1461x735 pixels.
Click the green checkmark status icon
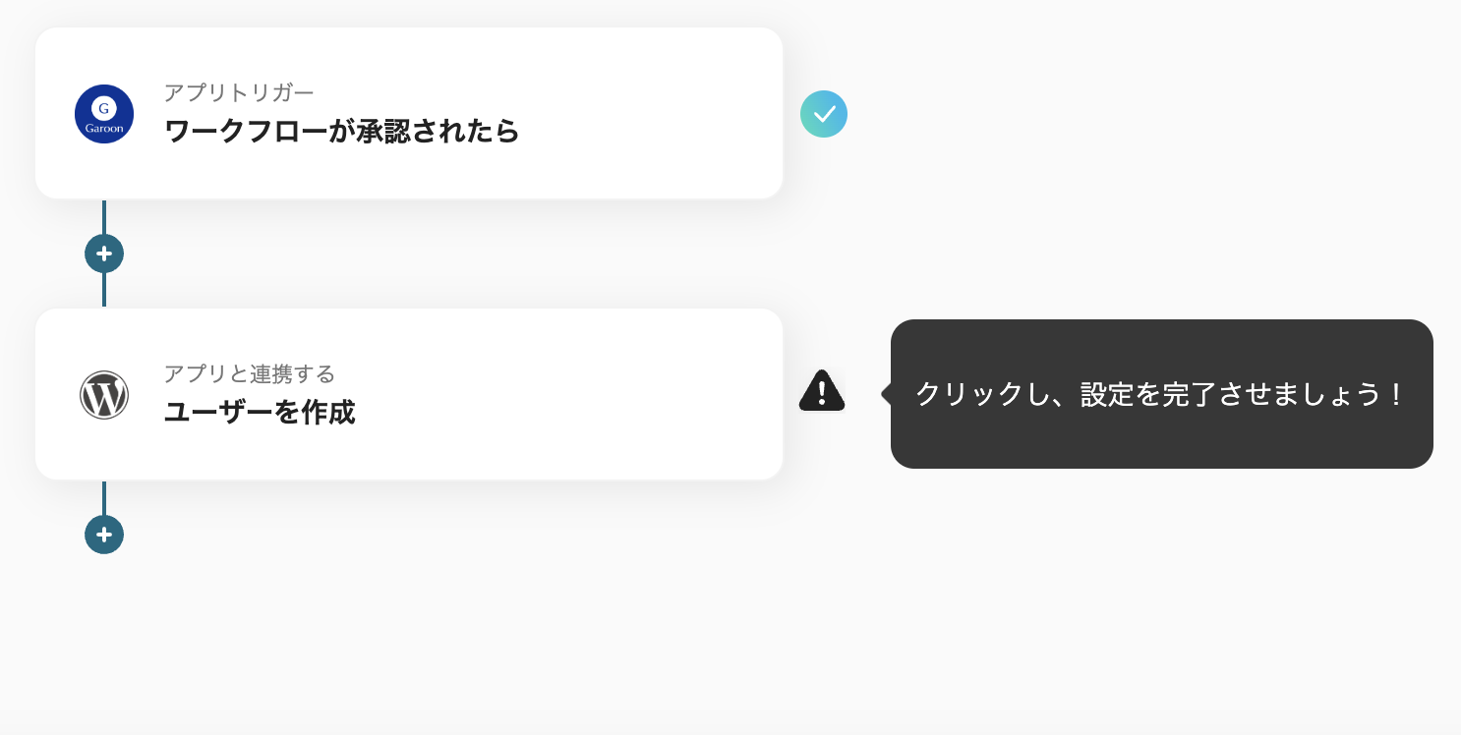(824, 114)
